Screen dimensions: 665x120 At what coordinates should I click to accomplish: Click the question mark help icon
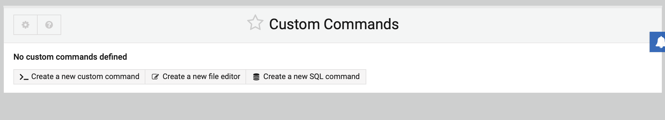[49, 25]
